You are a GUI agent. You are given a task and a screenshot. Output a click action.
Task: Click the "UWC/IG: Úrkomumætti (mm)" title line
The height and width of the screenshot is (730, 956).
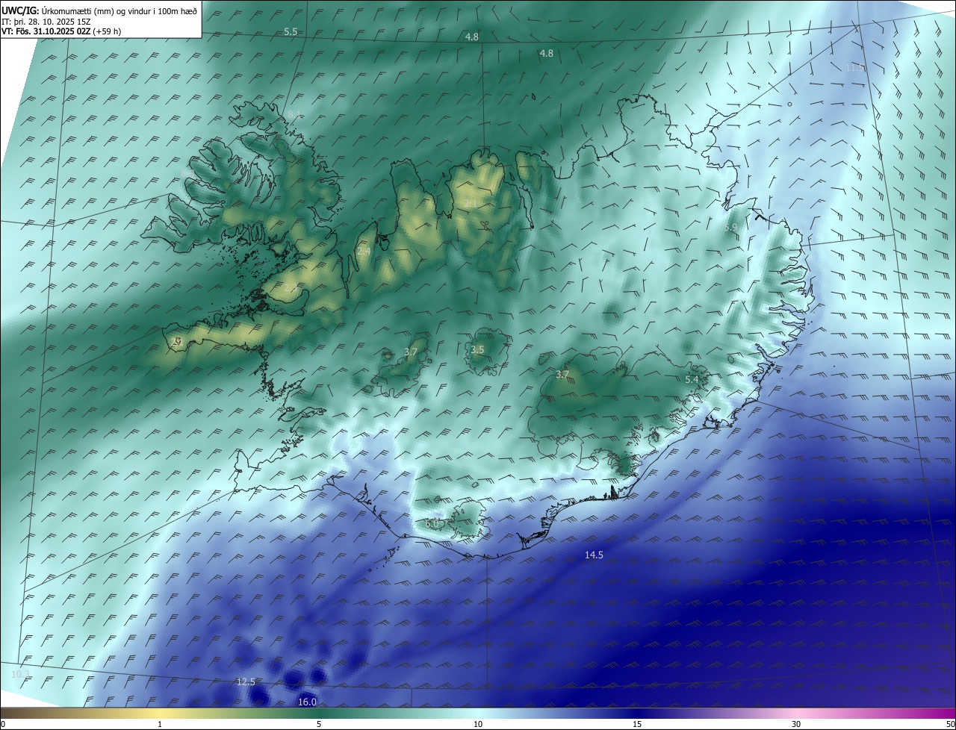pos(99,10)
